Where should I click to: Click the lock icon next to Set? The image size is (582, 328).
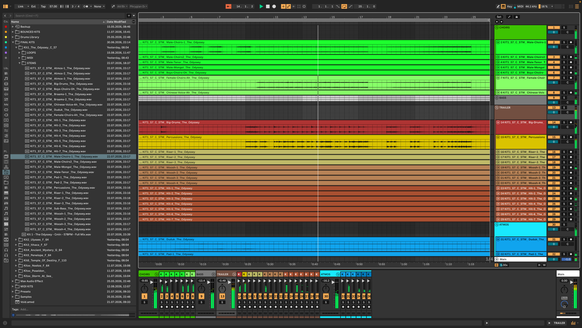coord(516,17)
